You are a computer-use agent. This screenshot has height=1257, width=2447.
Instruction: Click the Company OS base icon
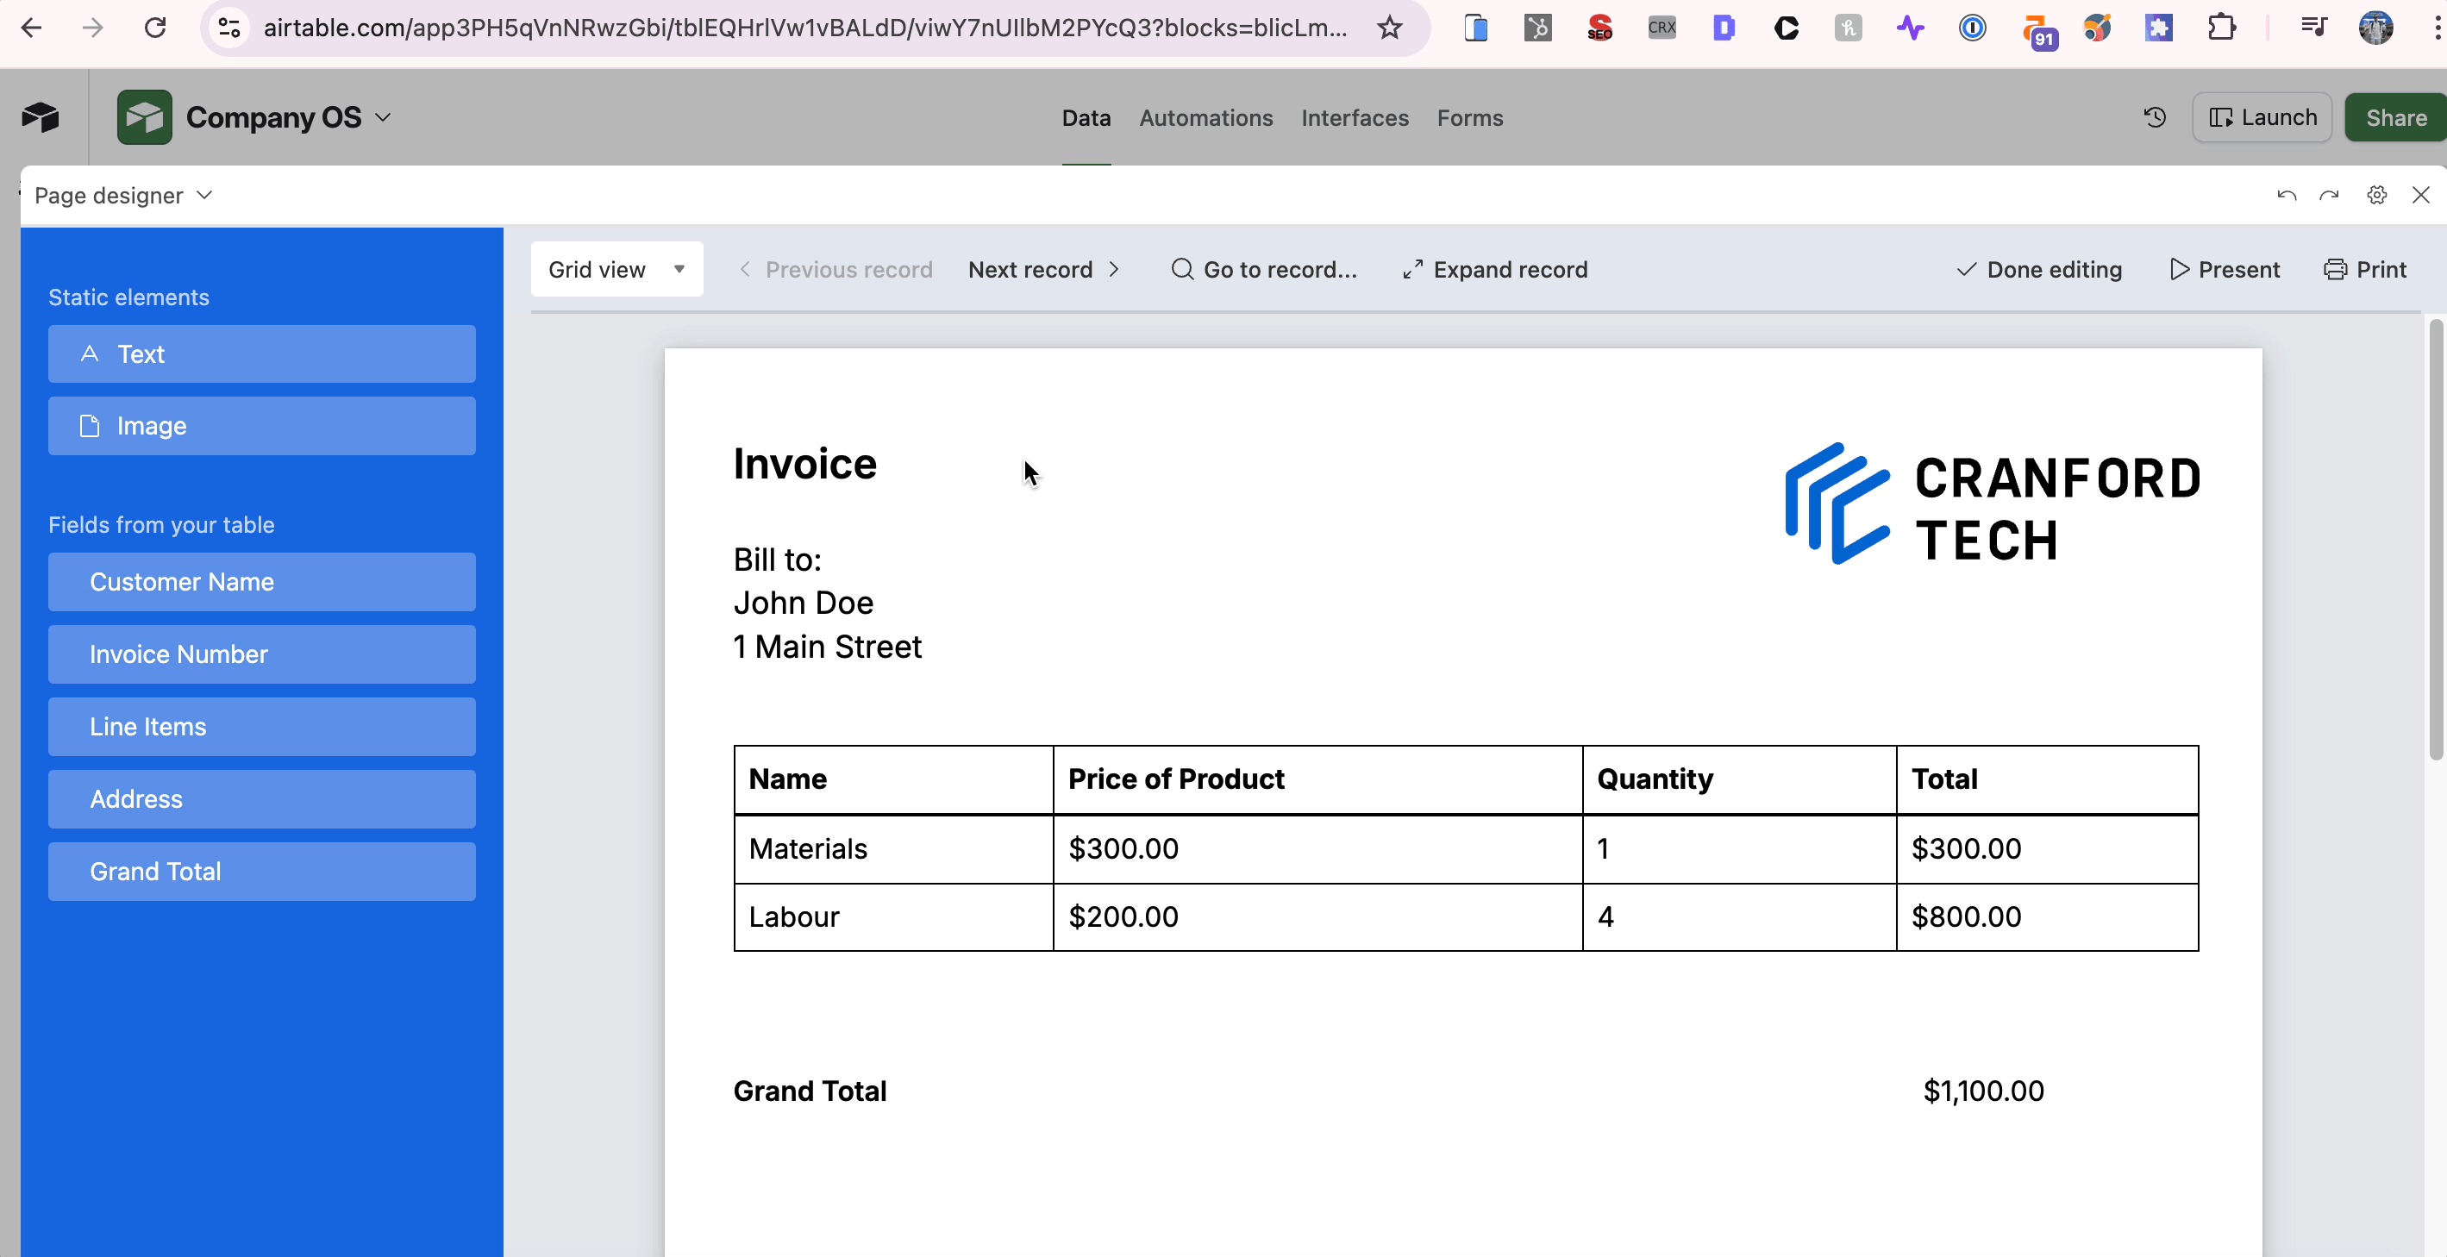pos(144,118)
